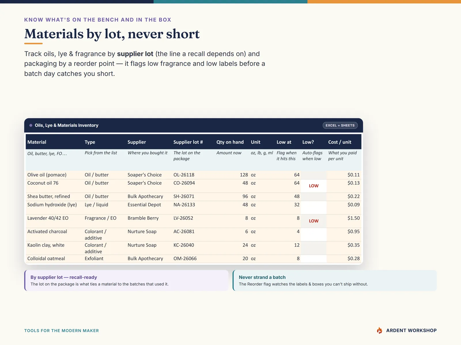Select the Type column header

coord(90,142)
